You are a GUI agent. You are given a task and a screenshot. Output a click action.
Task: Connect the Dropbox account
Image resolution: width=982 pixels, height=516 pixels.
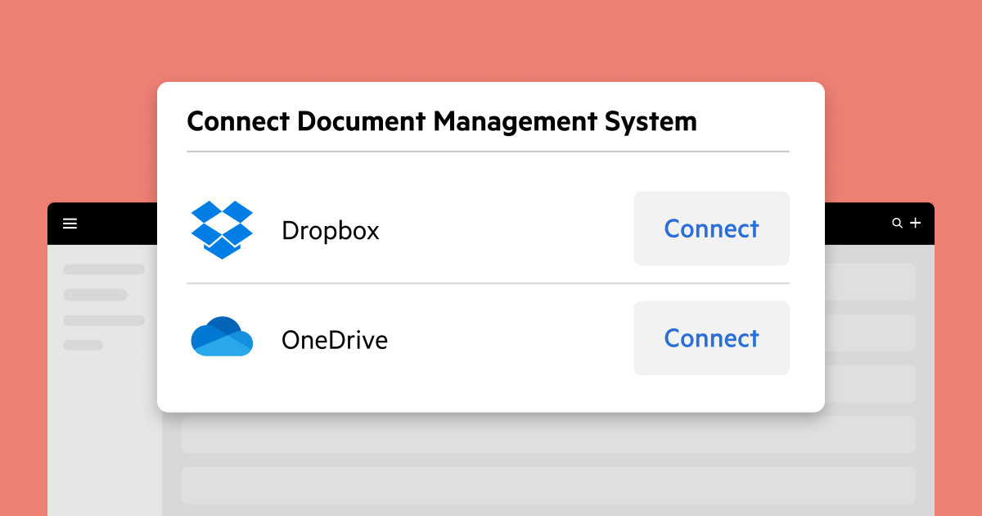click(711, 229)
